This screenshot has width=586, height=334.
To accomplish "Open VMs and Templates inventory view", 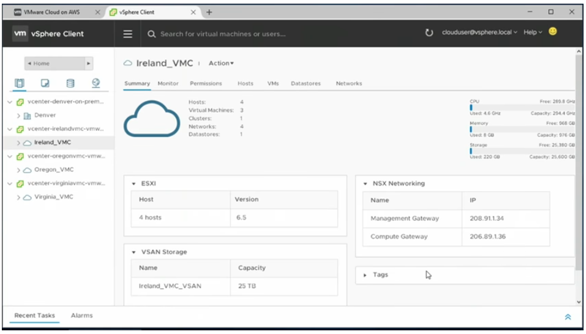I will pyautogui.click(x=45, y=83).
